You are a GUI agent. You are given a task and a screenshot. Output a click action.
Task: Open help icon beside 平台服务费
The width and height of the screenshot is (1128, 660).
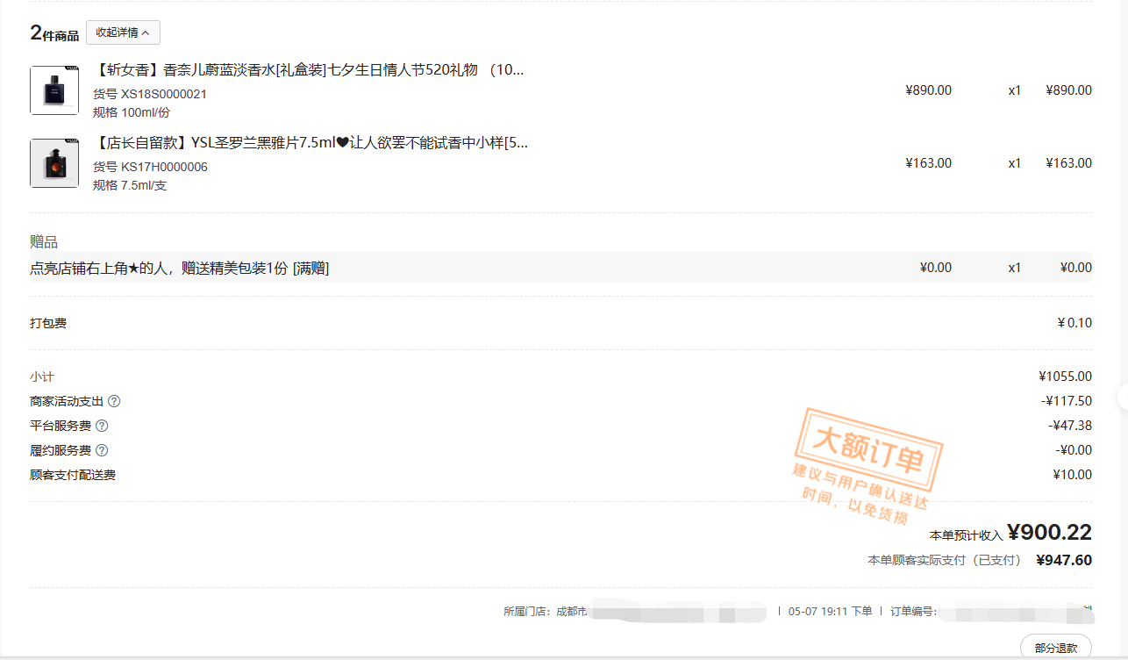click(x=102, y=426)
